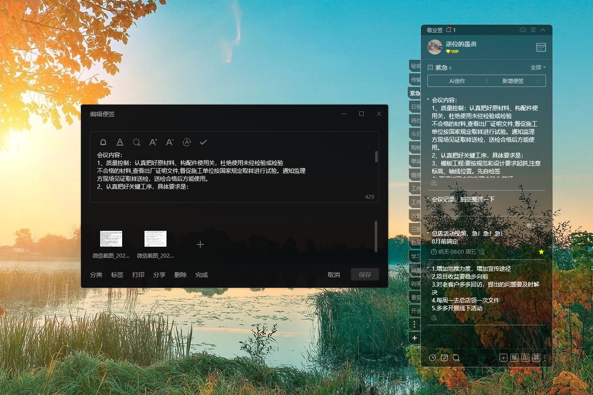Open the 算 calculator tool in panel footer
The width and height of the screenshot is (593, 395).
point(536,358)
